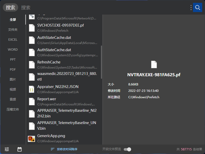Select SVCHOST.EXE-09597DEE.pf result
The width and height of the screenshot is (205, 154).
[x=64, y=28]
